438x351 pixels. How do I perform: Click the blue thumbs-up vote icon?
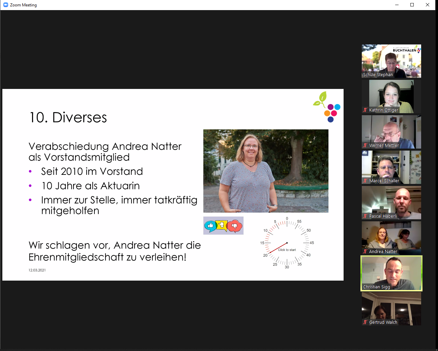tap(210, 226)
